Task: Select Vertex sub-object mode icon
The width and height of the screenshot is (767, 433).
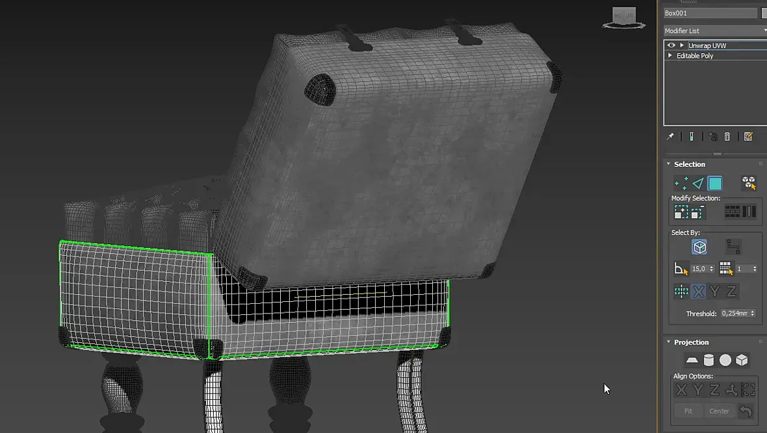Action: [681, 183]
